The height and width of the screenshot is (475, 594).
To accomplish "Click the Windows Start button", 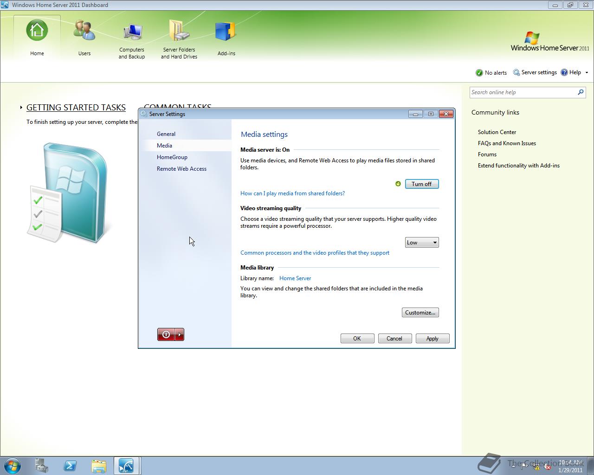I will tap(13, 466).
